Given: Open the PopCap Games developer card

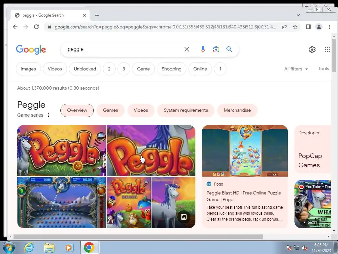Looking at the screenshot, I should pyautogui.click(x=313, y=149).
